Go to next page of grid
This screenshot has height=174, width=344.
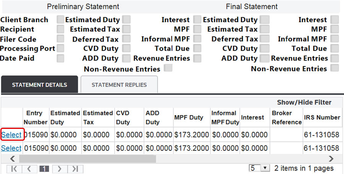[x=60, y=169]
